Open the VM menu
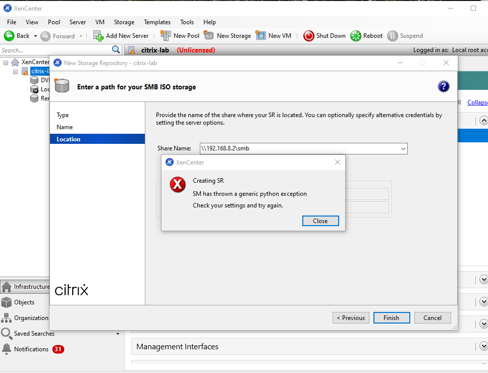 click(99, 22)
